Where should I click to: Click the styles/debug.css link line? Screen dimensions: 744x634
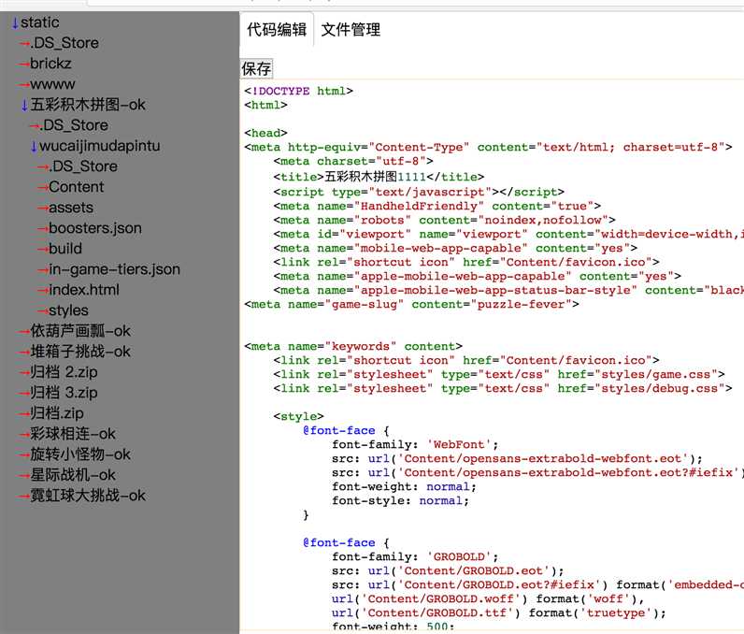(503, 389)
